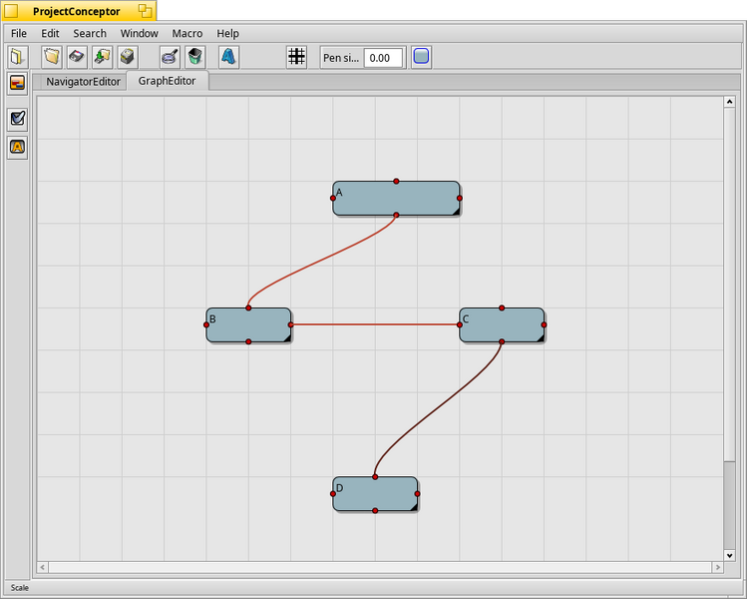
Task: Click the magnifying glass search icon
Action: pos(170,57)
